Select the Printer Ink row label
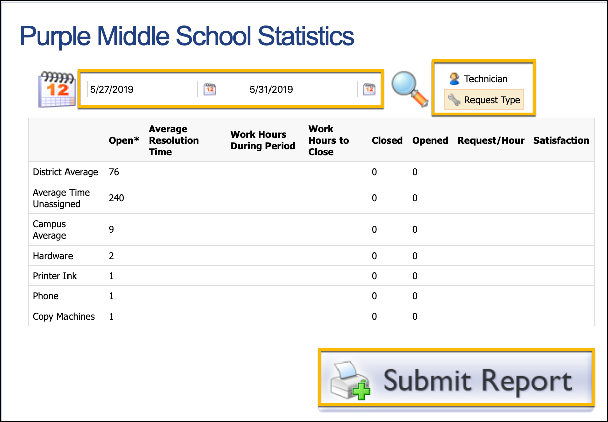Image resolution: width=608 pixels, height=422 pixels. 55,276
